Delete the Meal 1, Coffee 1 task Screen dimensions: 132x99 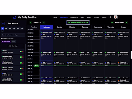pyautogui.click(x=23, y=68)
